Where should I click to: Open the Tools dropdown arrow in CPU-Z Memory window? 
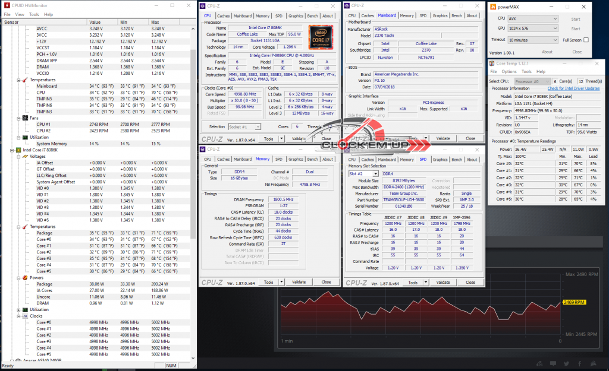281,282
